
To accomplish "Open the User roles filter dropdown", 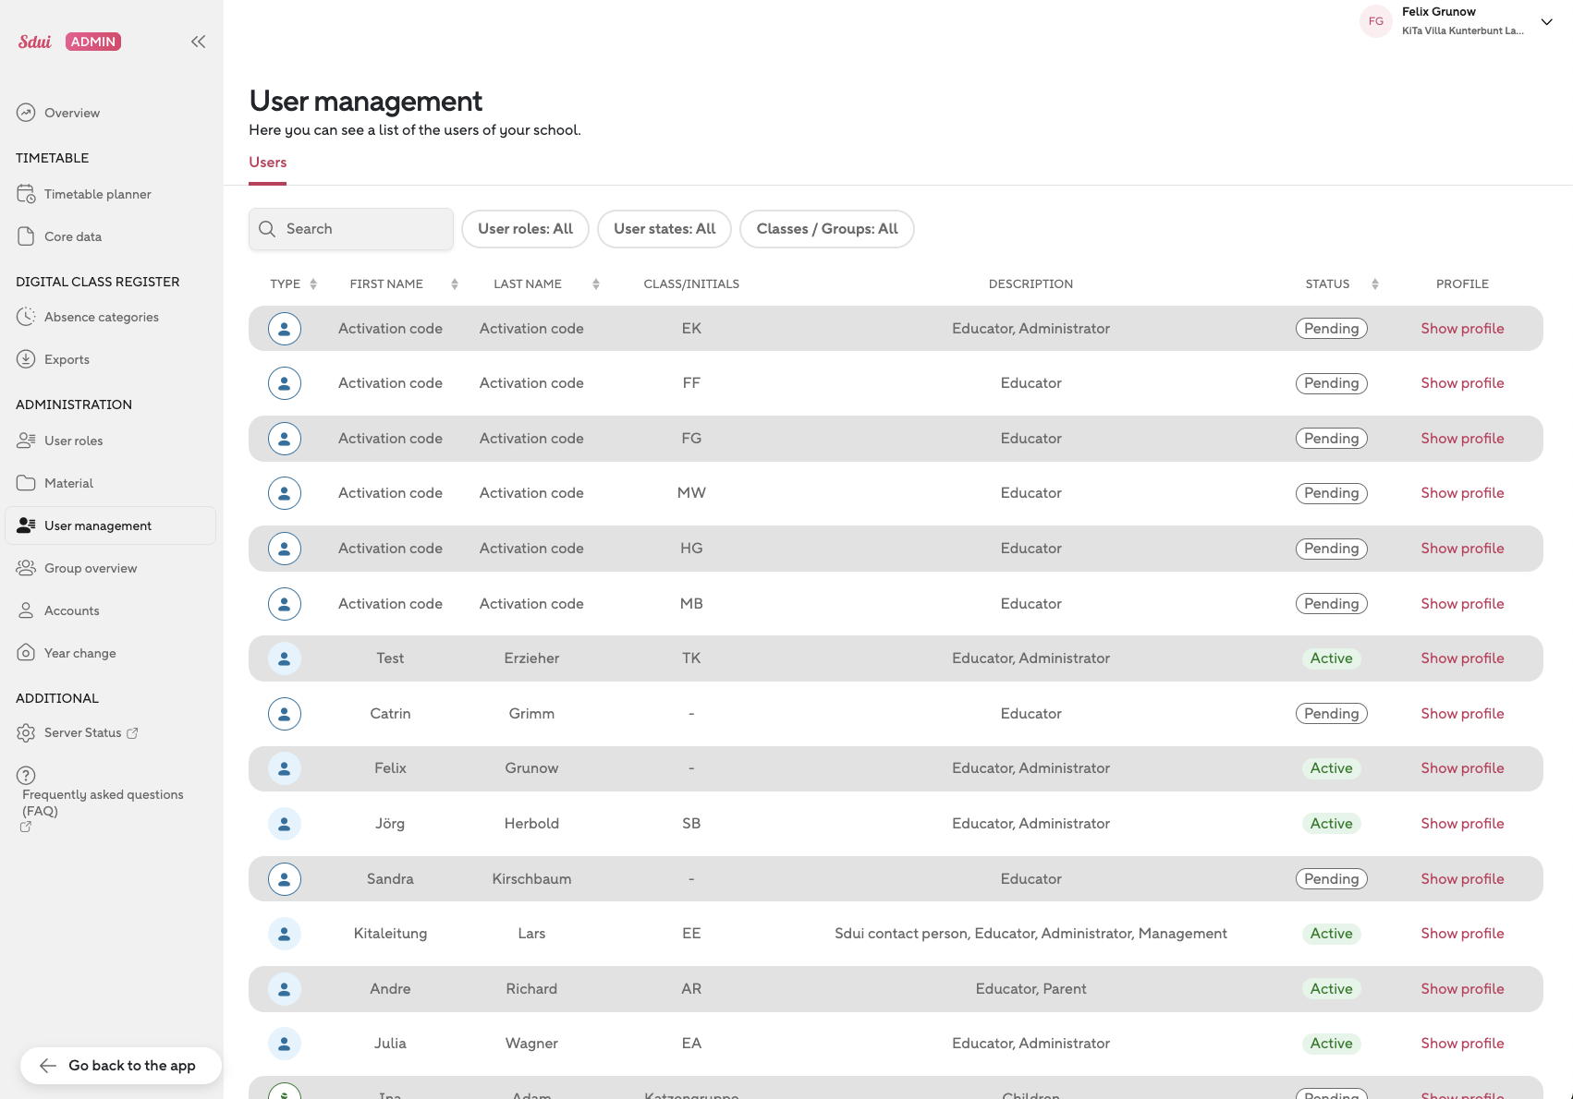I will point(525,229).
